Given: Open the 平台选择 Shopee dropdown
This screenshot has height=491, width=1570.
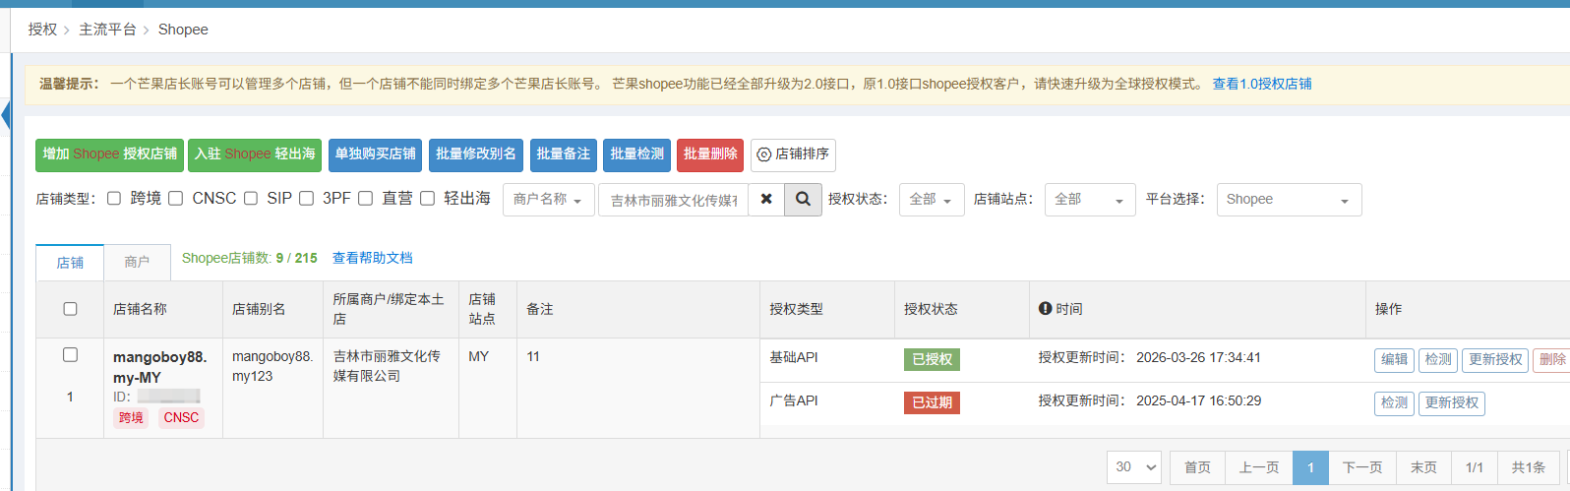Looking at the screenshot, I should [1289, 200].
